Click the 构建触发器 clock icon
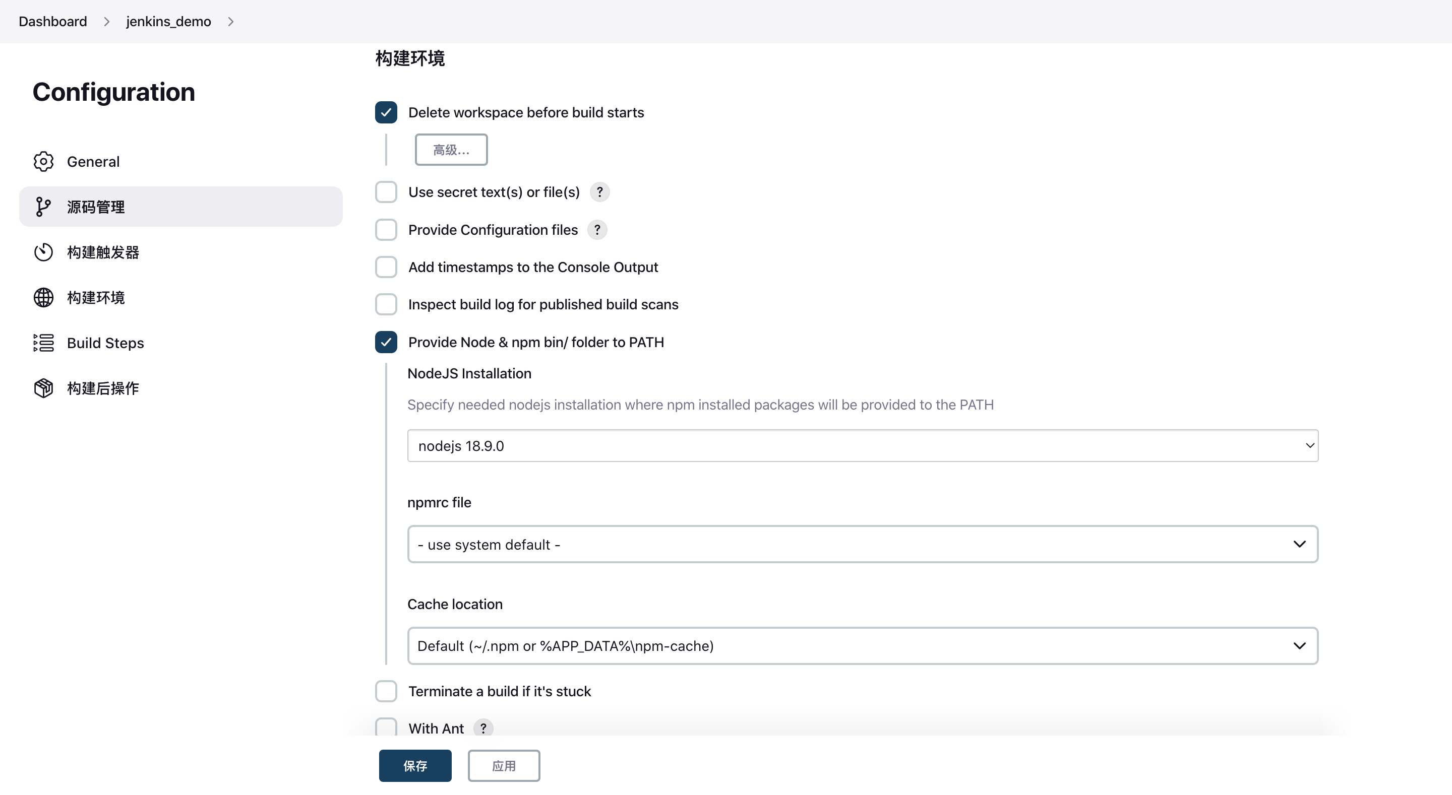This screenshot has height=795, width=1452. (x=43, y=252)
